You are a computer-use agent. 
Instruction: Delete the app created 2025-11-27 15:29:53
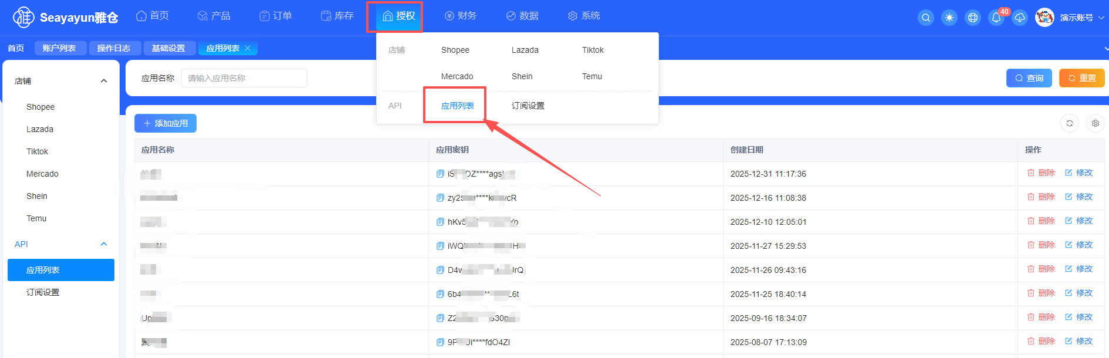(x=1041, y=245)
